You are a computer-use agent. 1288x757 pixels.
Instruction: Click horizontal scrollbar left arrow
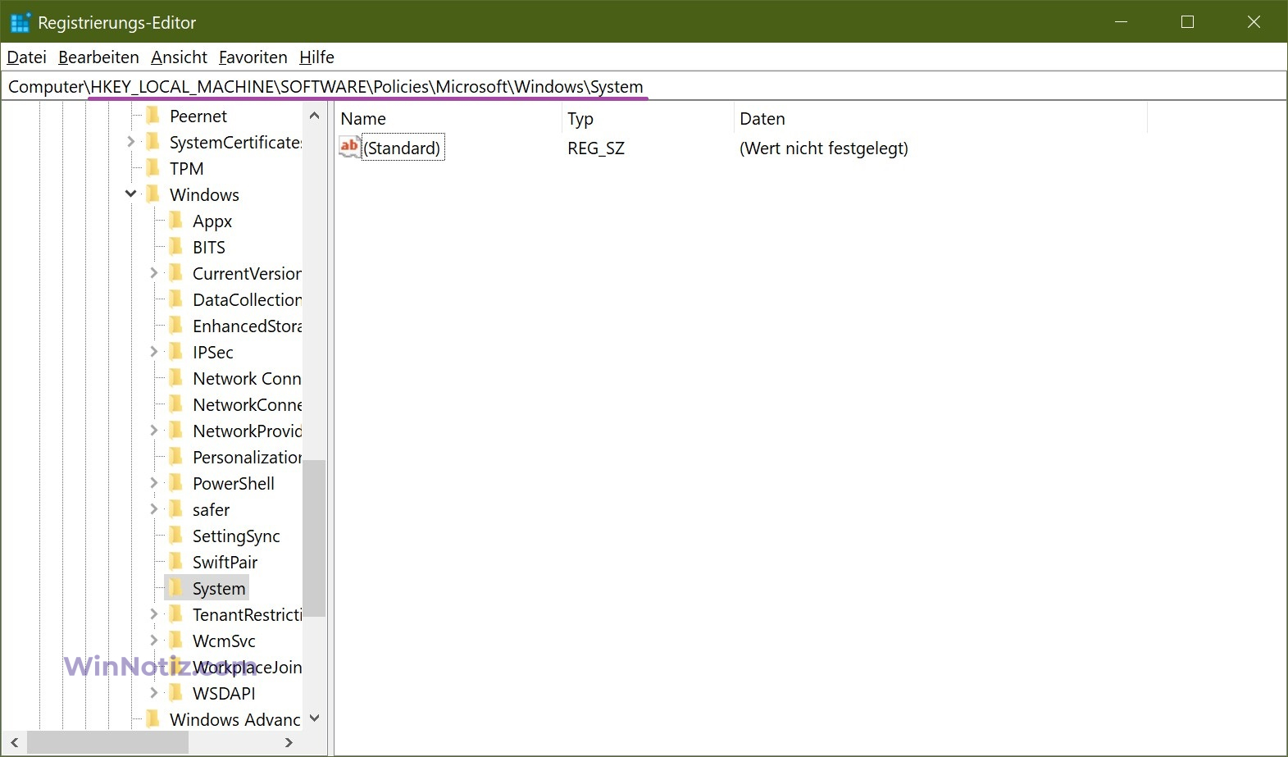coord(14,742)
